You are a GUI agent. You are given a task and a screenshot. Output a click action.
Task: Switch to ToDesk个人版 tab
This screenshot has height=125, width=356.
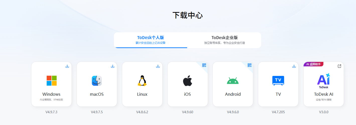pos(151,40)
